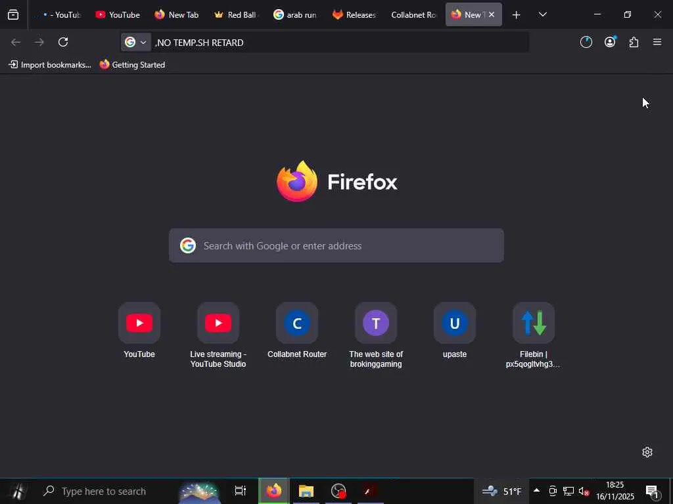The image size is (673, 504).
Task: Open the notification center icon
Action: coord(653,491)
